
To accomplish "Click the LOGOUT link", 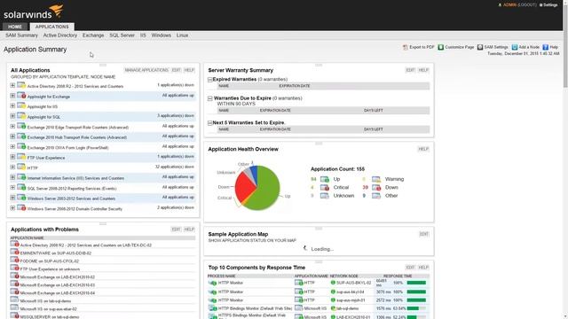I will point(527,5).
